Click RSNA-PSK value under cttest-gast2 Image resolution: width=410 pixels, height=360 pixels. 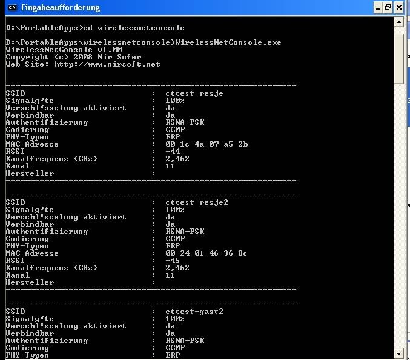185,341
